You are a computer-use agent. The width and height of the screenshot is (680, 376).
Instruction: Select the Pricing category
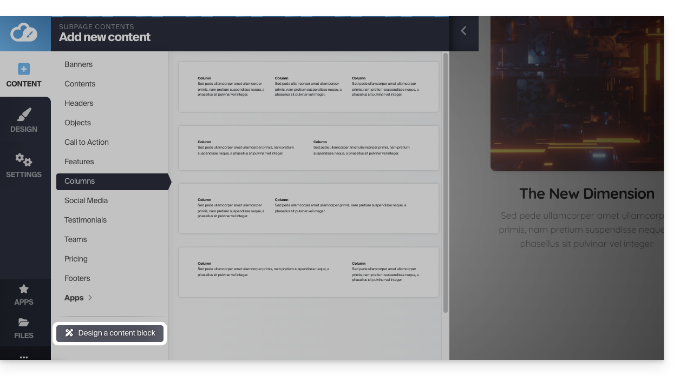click(x=76, y=259)
